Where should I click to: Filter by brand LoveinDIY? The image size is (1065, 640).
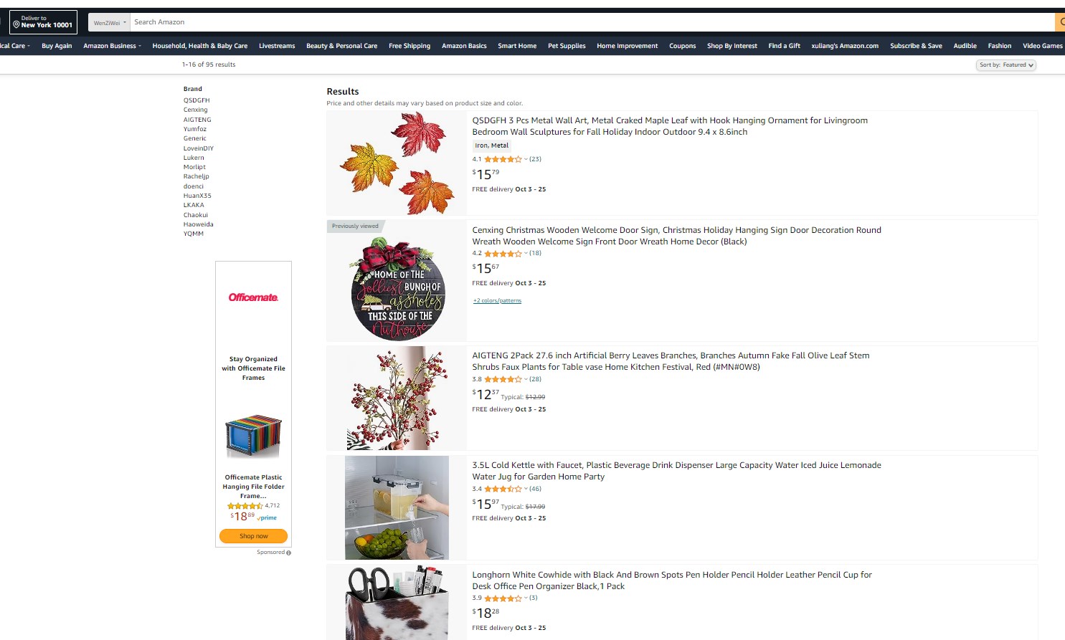[199, 148]
